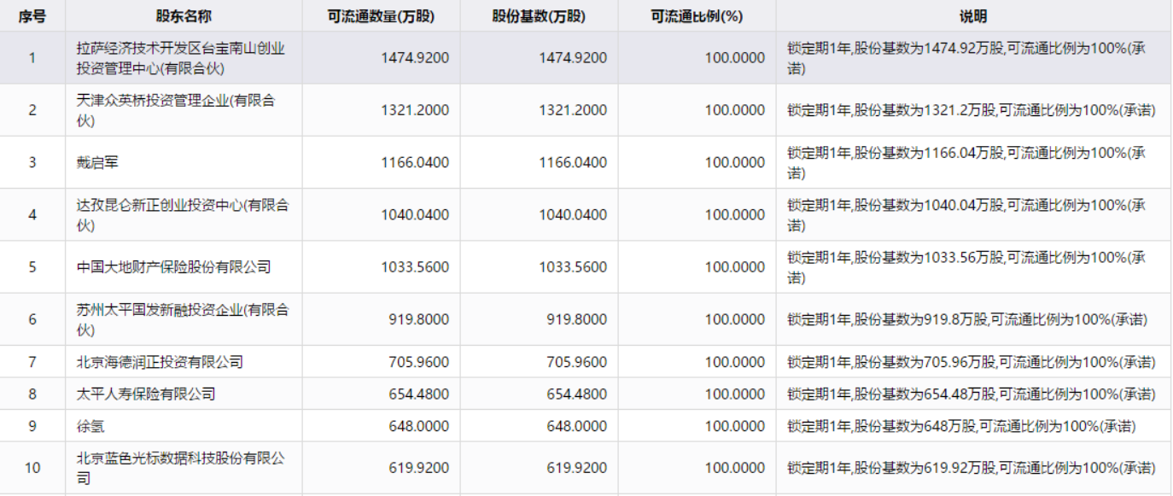Click 100.0000 ratio in 戴启军 row
Image resolution: width=1173 pixels, height=496 pixels.
735,162
